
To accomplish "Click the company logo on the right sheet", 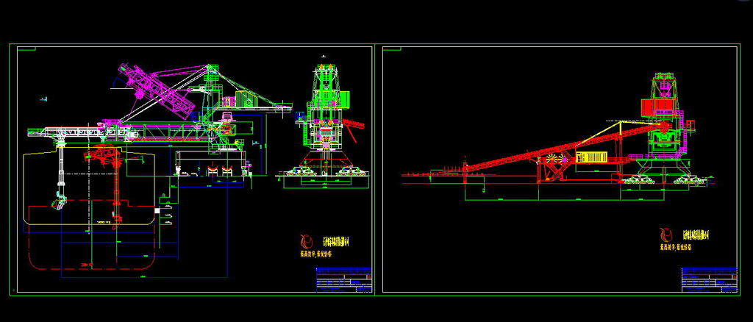I will click(666, 235).
